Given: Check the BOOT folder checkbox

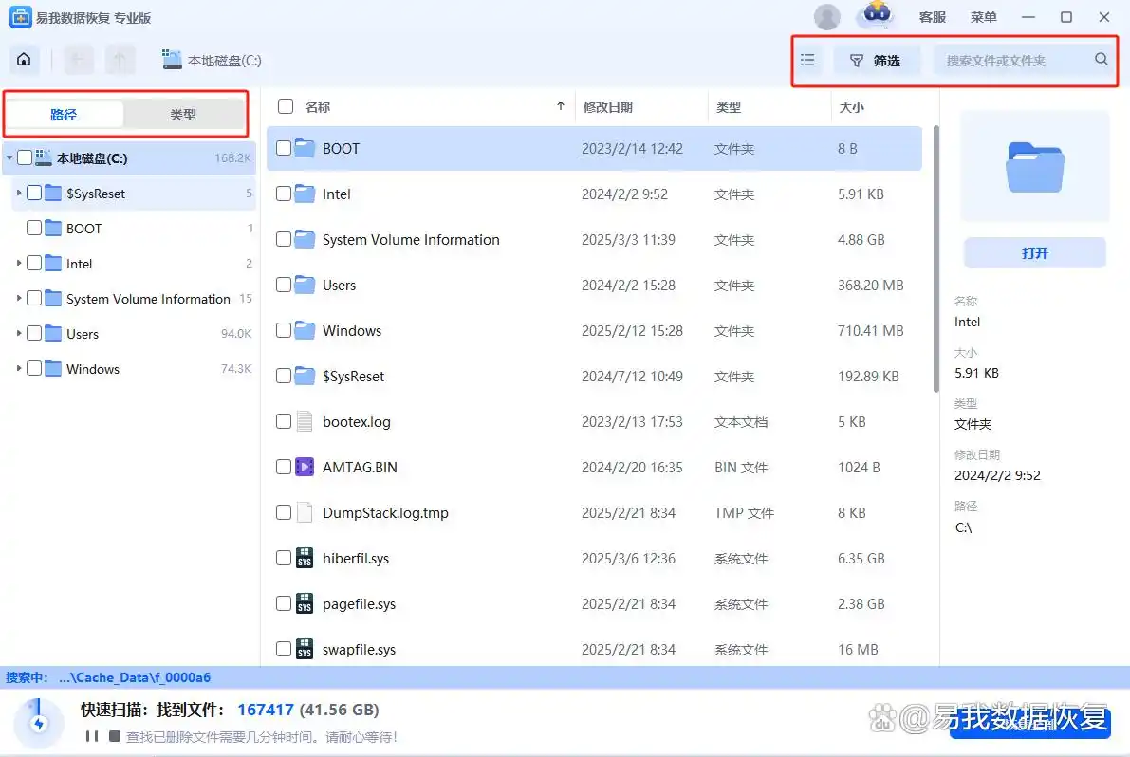Looking at the screenshot, I should [283, 148].
